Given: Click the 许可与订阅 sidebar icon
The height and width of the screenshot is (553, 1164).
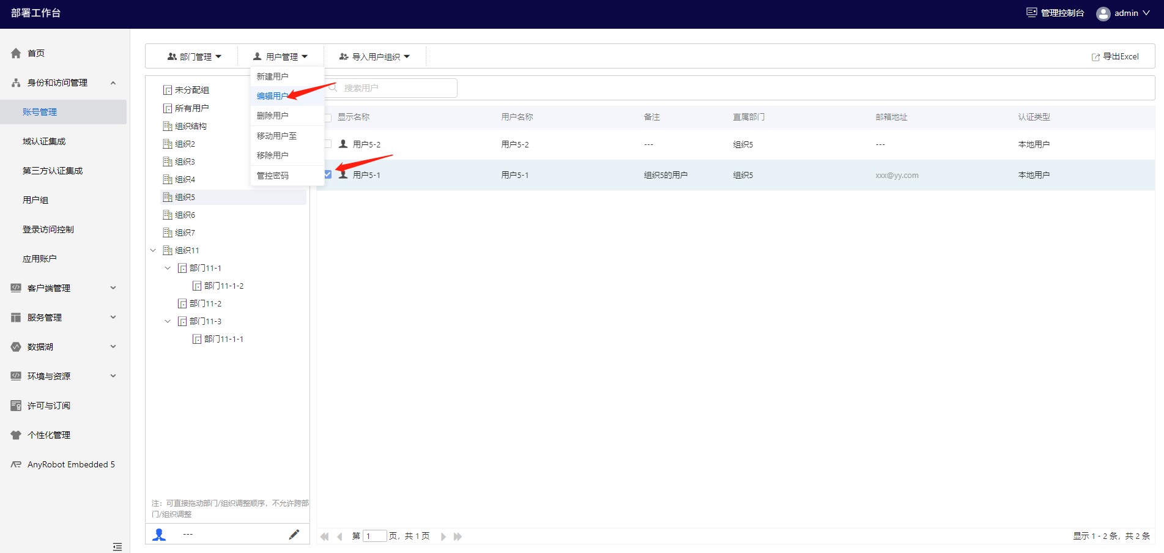Looking at the screenshot, I should pos(16,406).
